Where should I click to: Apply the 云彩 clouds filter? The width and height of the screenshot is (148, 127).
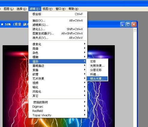coord(97,61)
